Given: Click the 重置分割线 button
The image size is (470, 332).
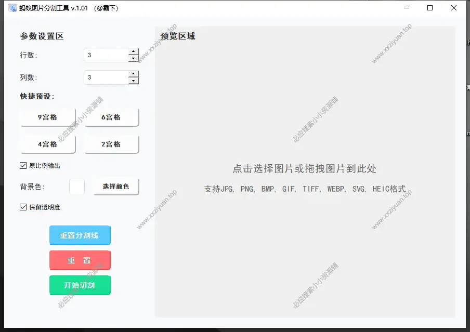Looking at the screenshot, I should pos(80,235).
